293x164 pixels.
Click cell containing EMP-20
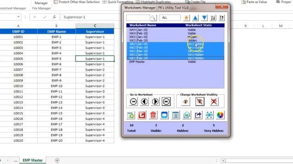pos(56,141)
